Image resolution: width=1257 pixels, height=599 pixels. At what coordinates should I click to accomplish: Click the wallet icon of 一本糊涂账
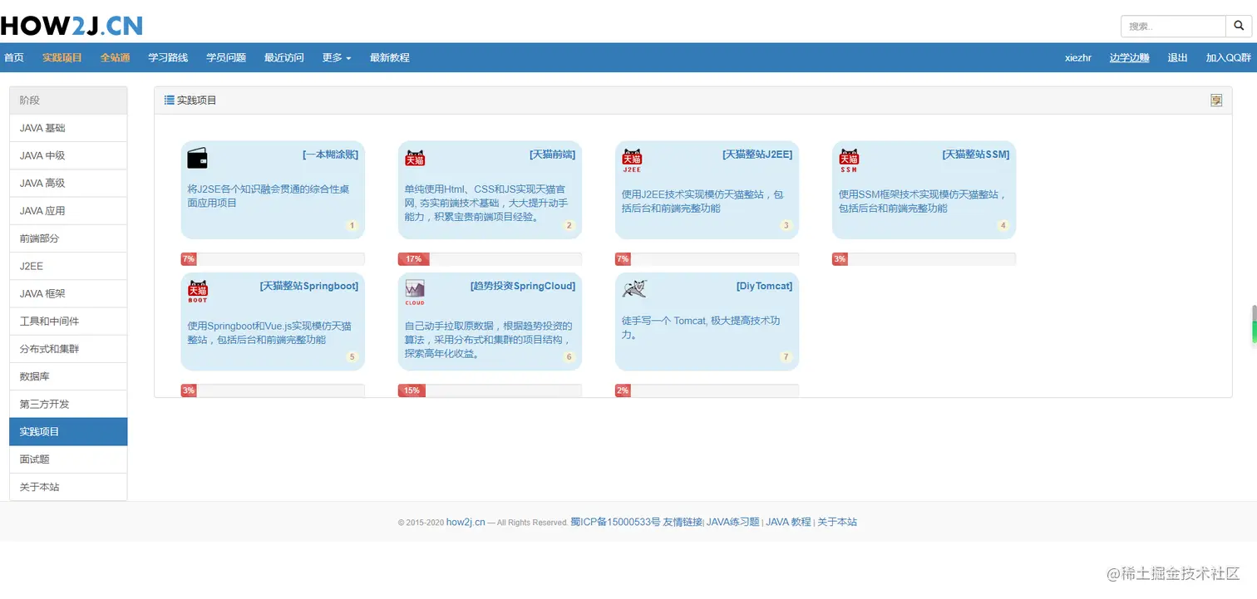tap(197, 158)
